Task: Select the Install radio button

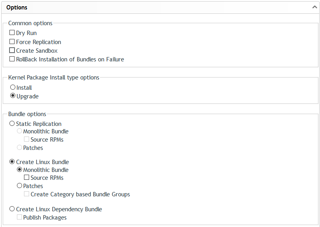Action: click(13, 87)
